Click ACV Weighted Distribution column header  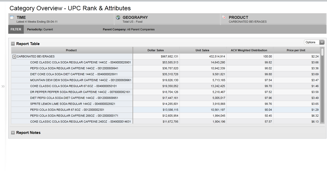[x=249, y=50]
